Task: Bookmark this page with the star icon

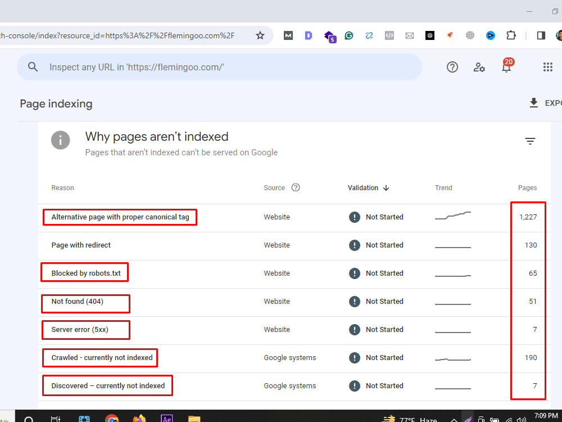Action: click(x=260, y=35)
